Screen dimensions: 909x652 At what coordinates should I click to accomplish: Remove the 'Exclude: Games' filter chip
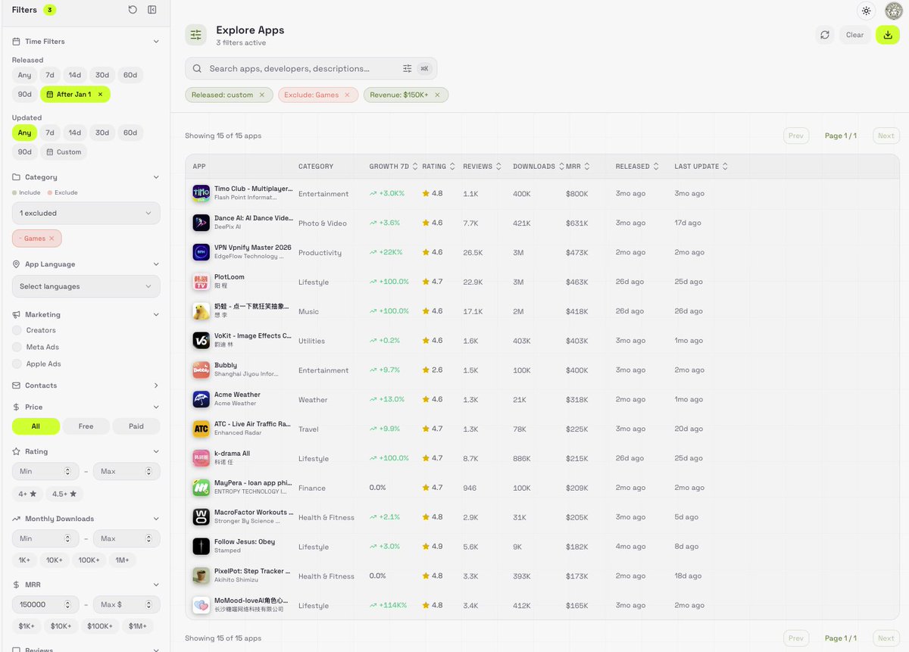pos(348,95)
